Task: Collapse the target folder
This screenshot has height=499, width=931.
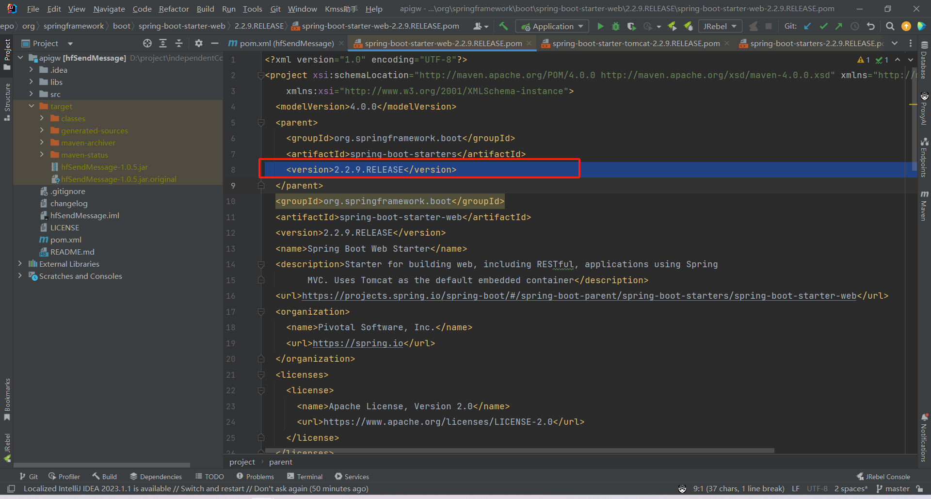Action: pyautogui.click(x=32, y=106)
